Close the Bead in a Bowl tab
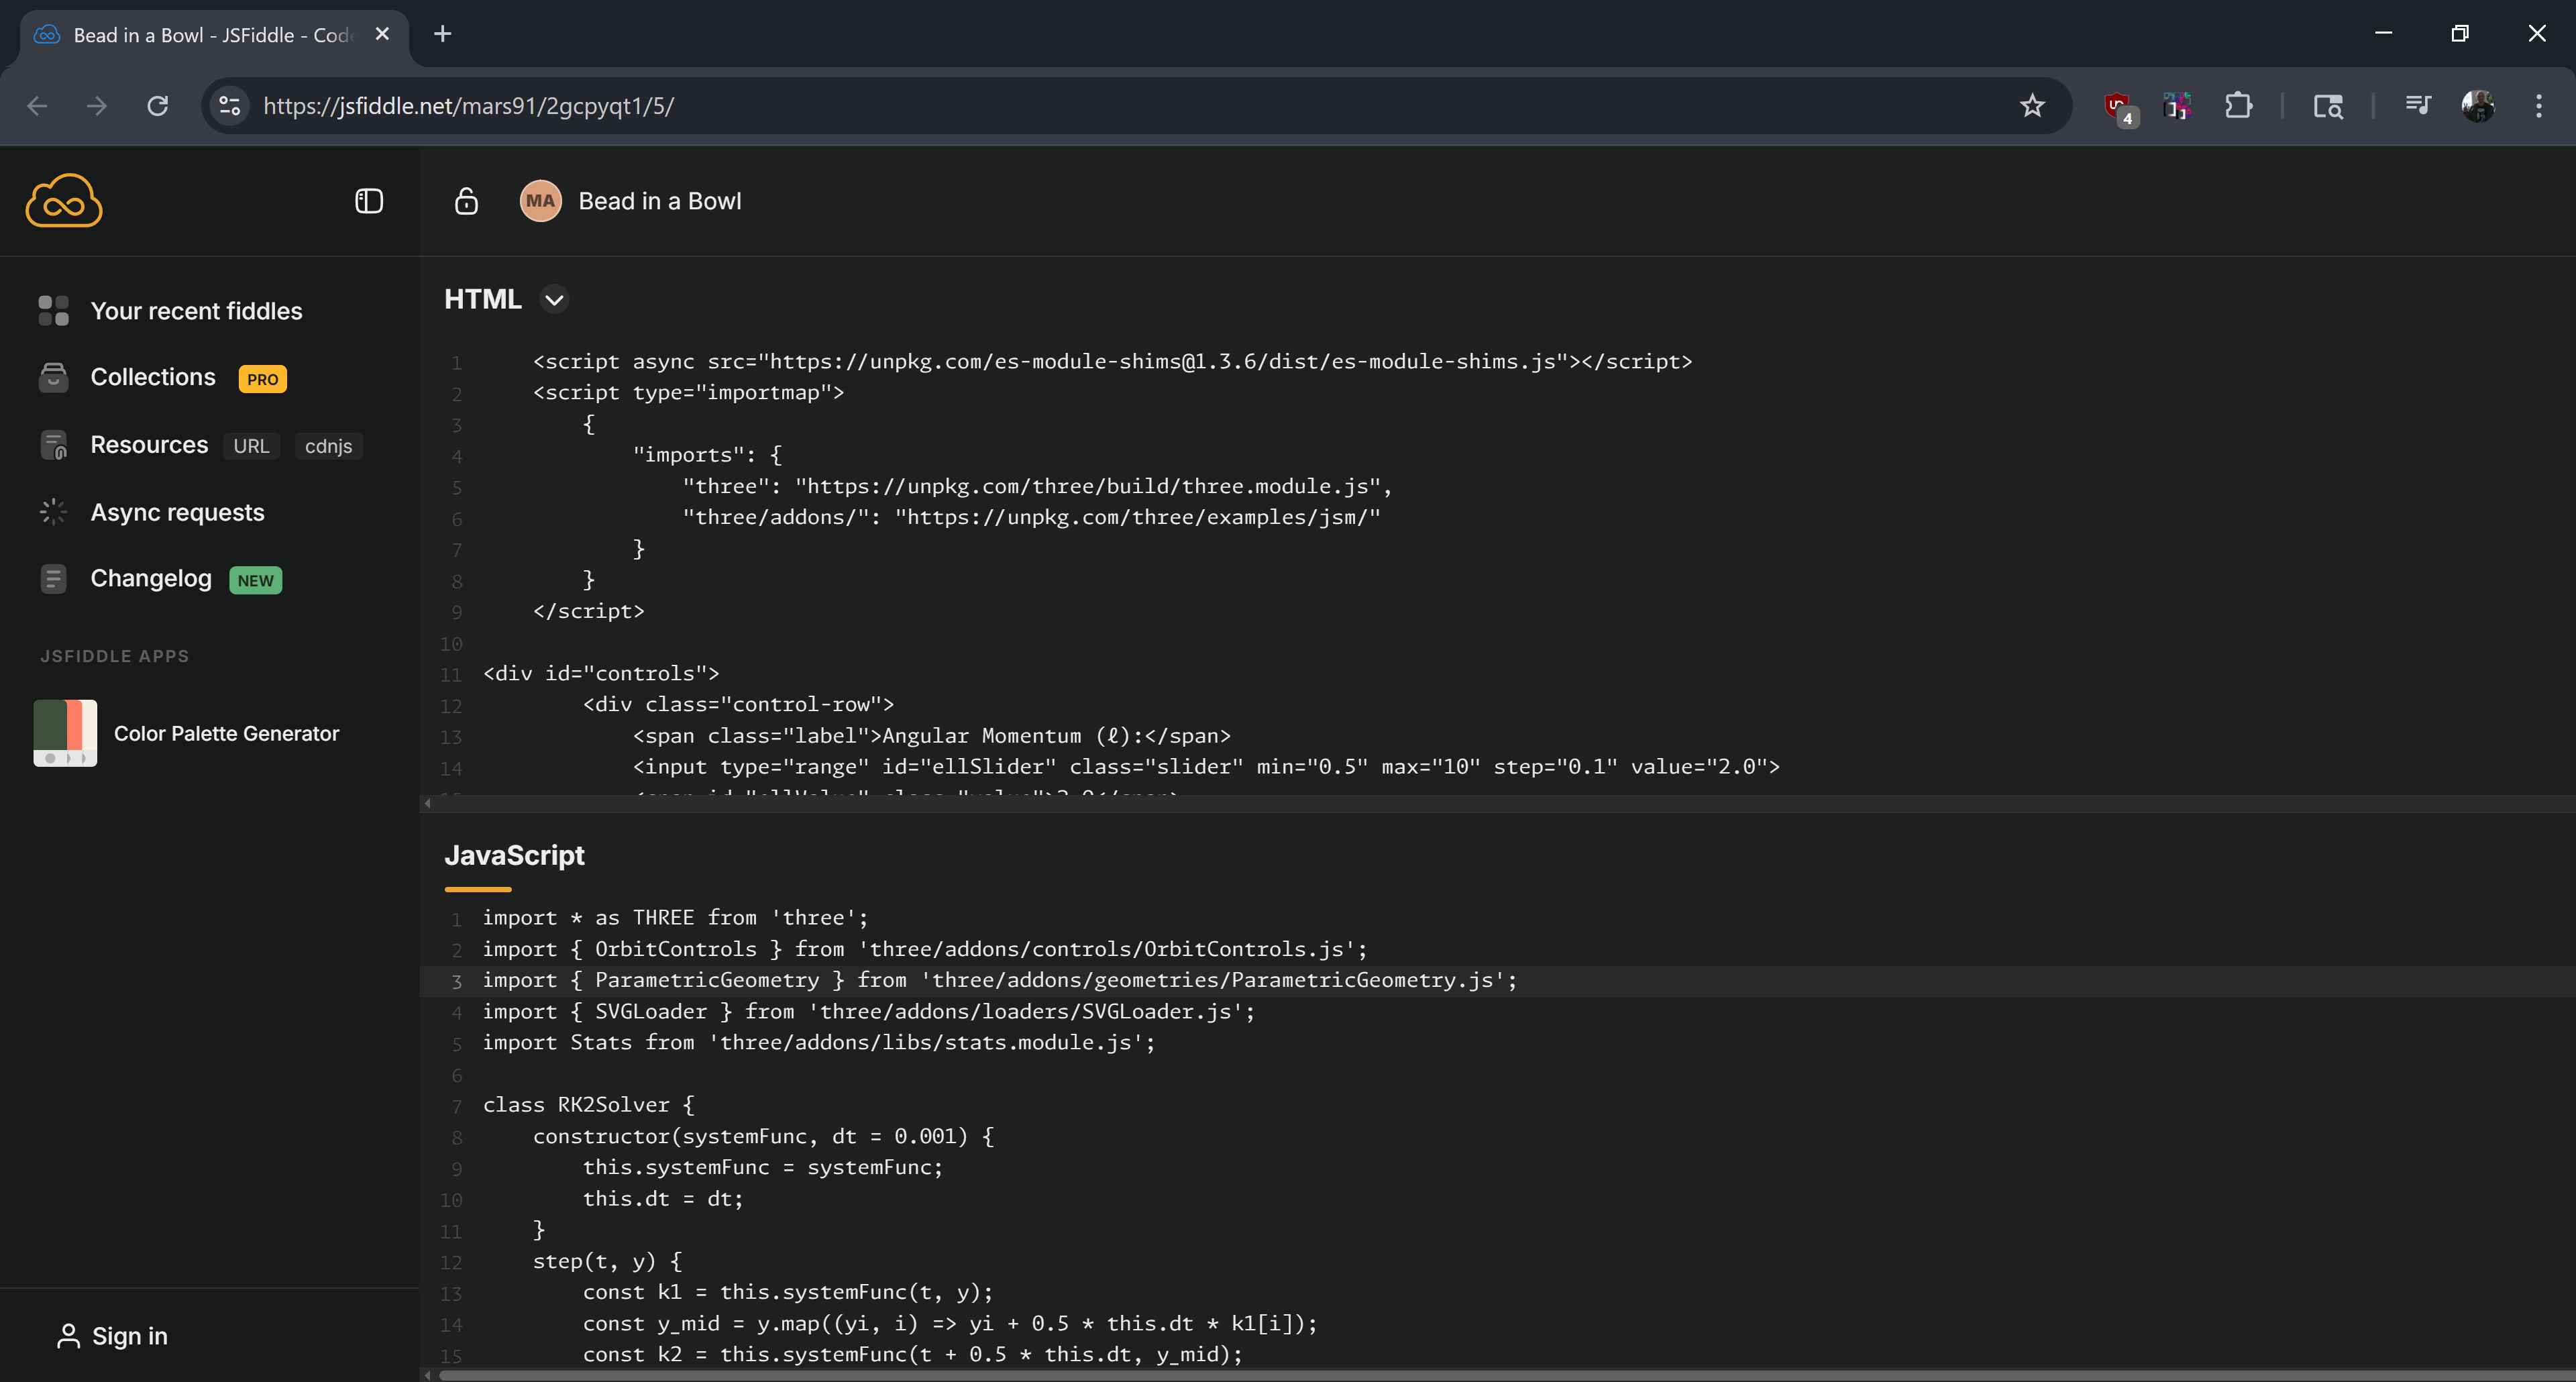This screenshot has height=1382, width=2576. point(382,34)
